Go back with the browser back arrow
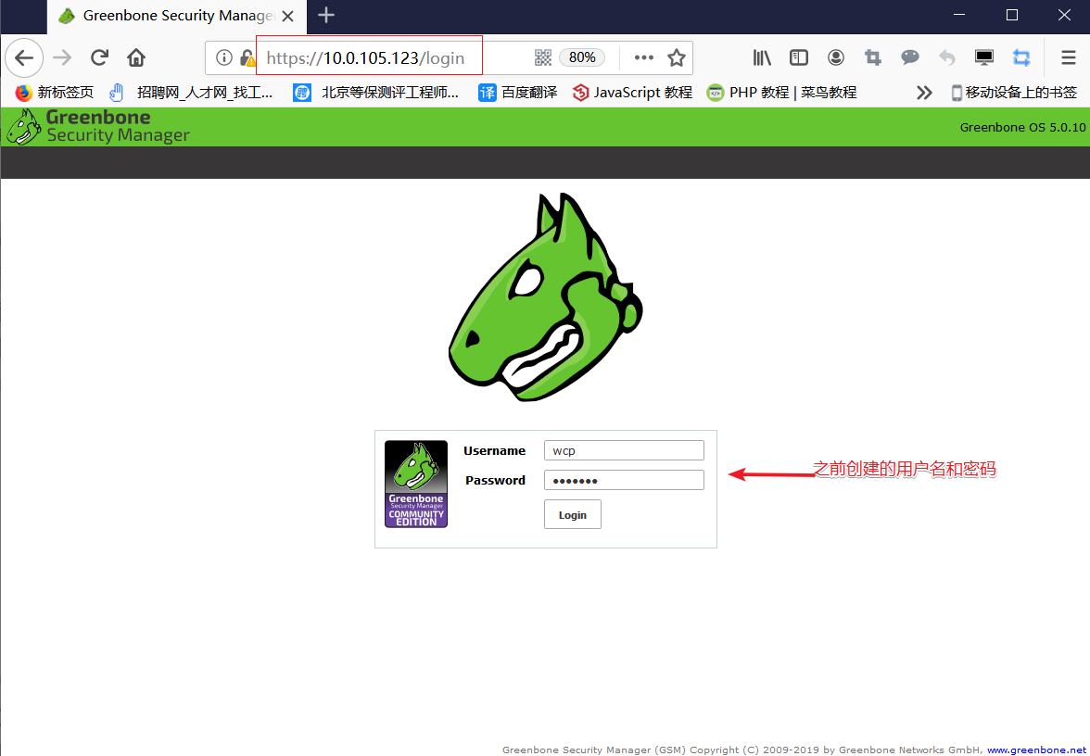The width and height of the screenshot is (1090, 756). click(24, 57)
